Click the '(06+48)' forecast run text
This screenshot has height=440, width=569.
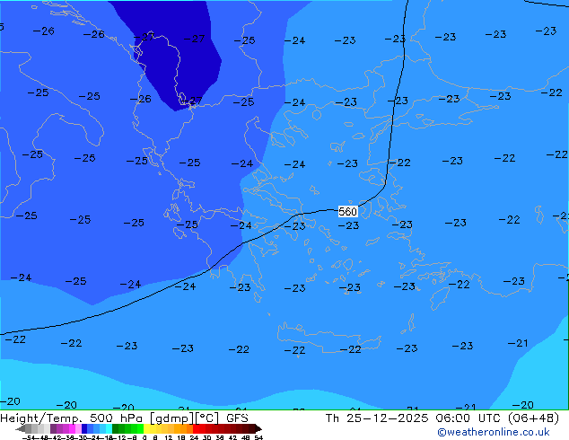pyautogui.click(x=533, y=418)
